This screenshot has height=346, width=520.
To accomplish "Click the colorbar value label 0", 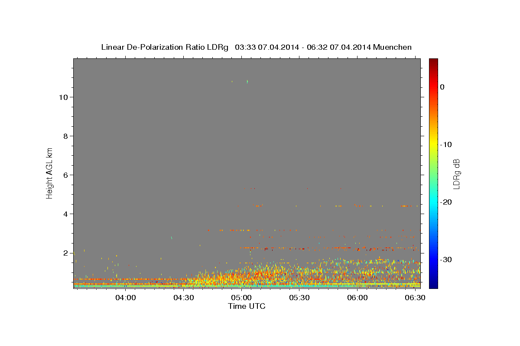I will tap(442, 87).
